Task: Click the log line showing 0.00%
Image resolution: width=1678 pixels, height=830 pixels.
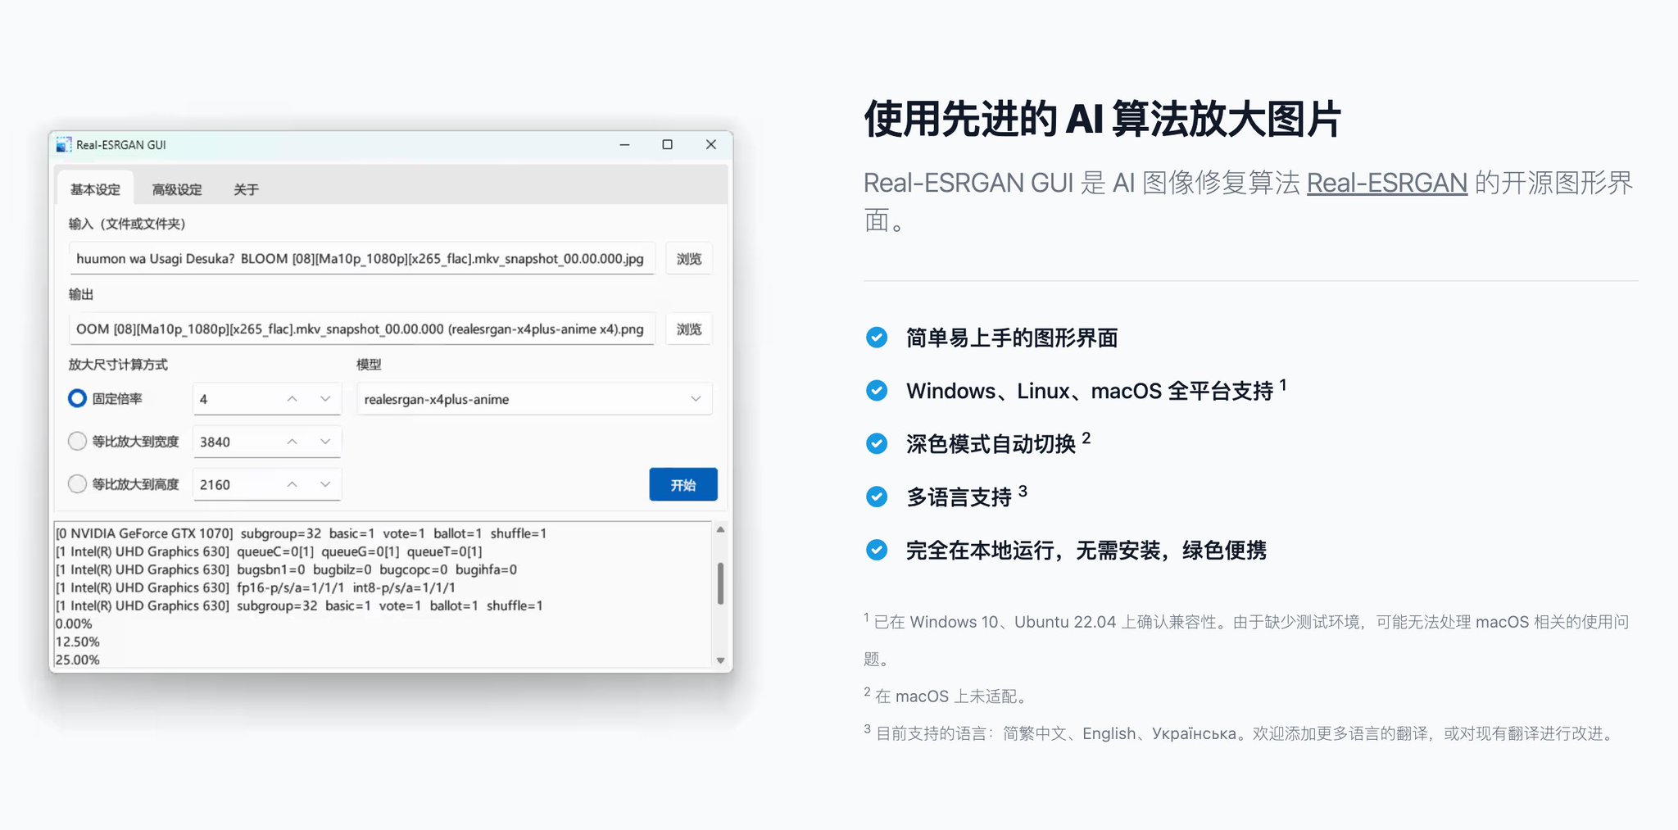Action: 74,624
